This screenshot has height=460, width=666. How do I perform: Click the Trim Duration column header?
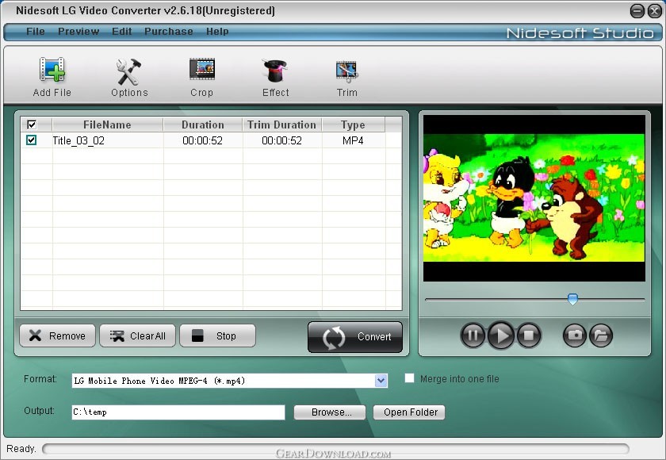pos(282,125)
